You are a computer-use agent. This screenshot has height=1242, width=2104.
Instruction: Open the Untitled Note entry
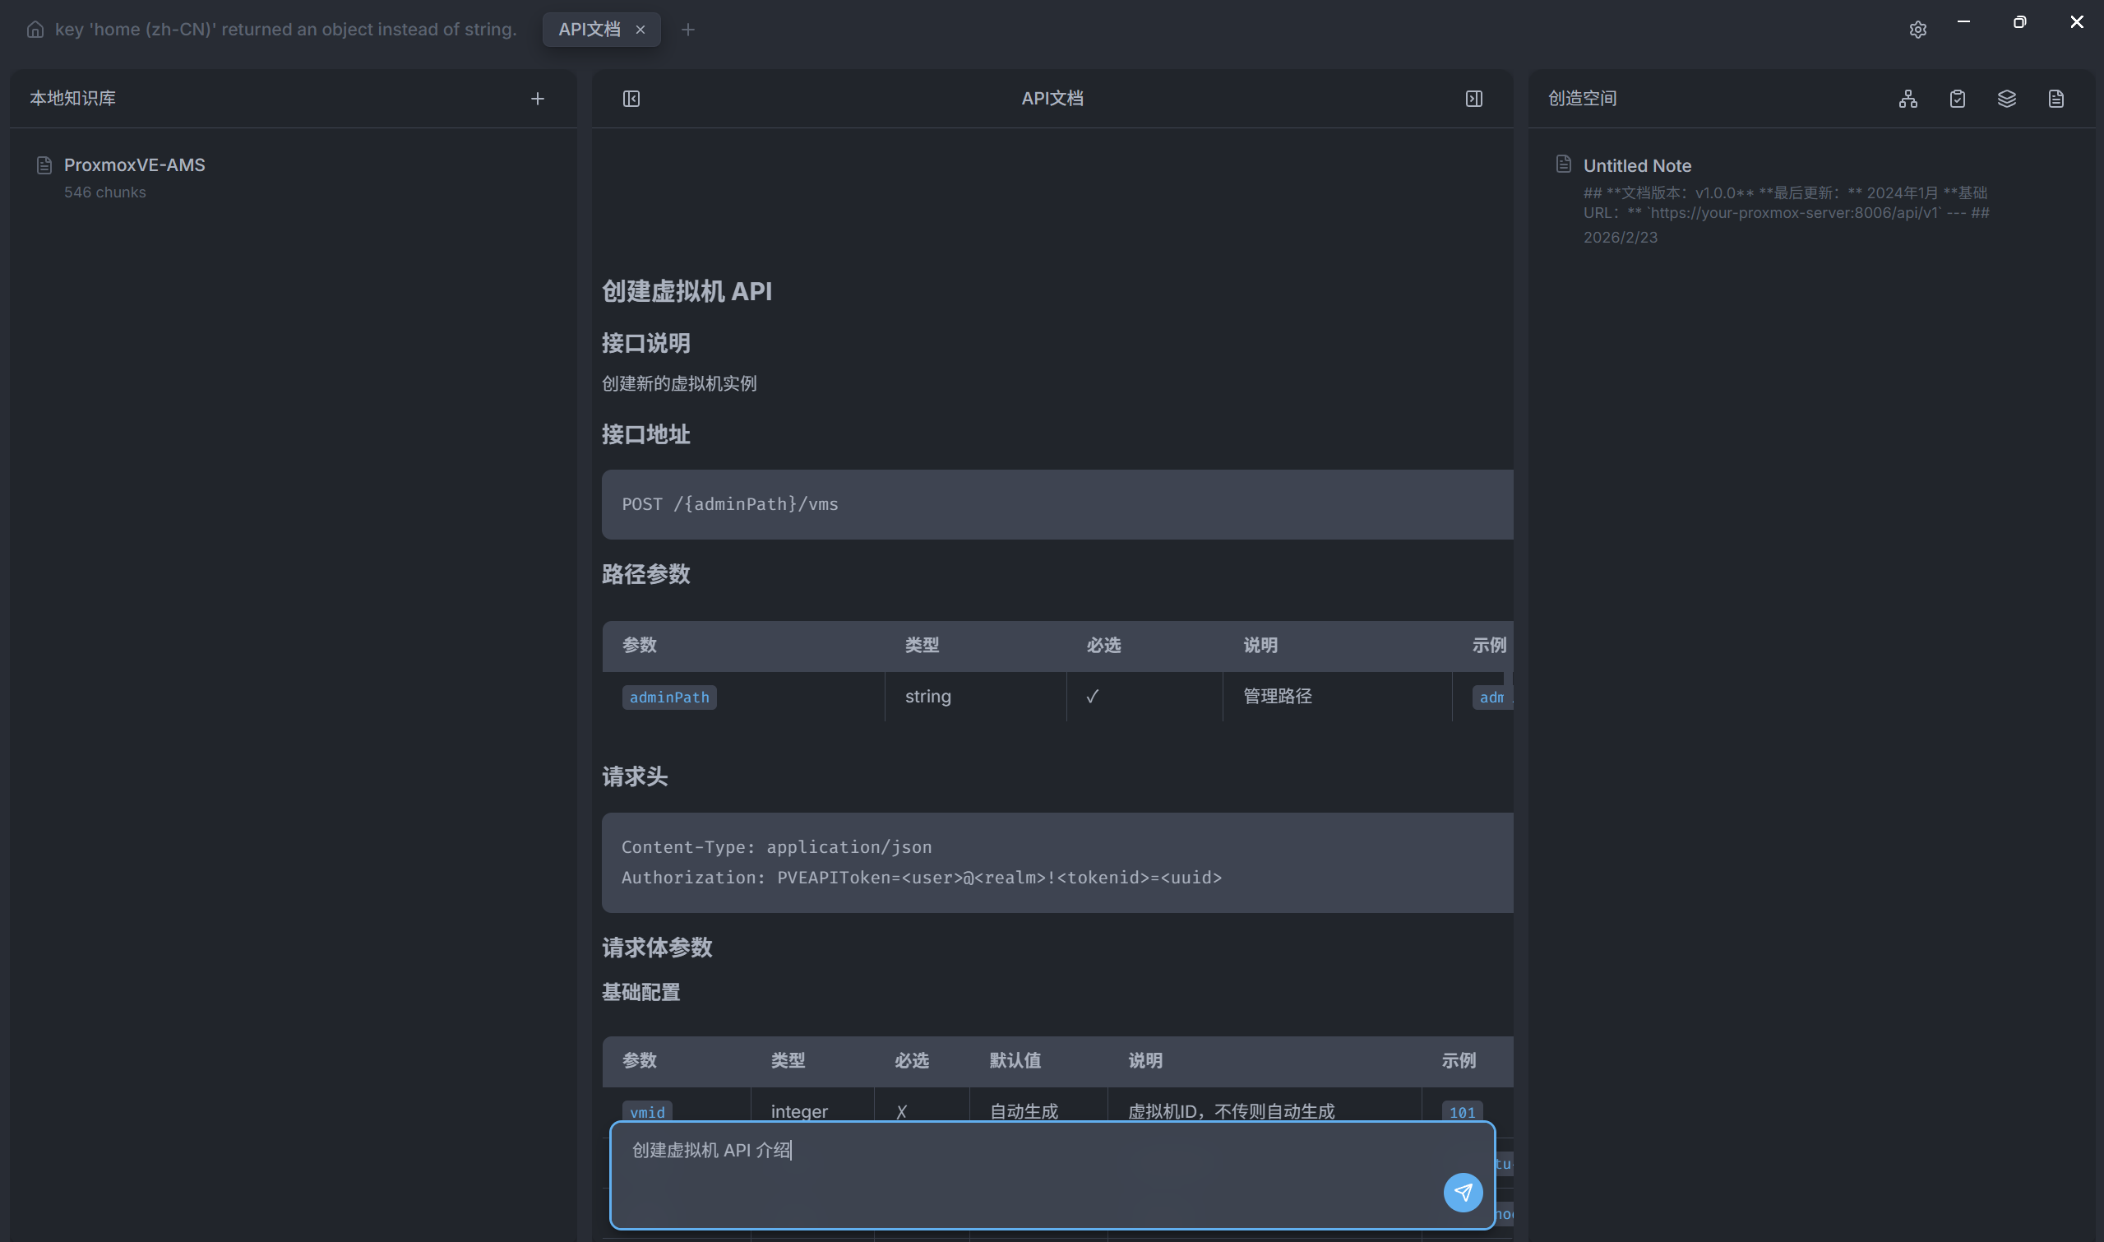[x=1636, y=165]
